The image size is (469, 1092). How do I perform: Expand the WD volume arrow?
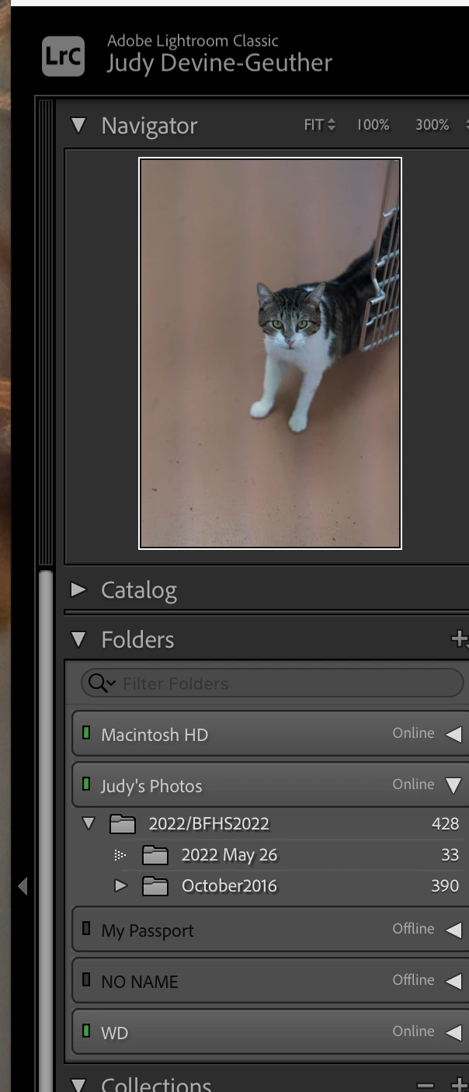tap(453, 1032)
